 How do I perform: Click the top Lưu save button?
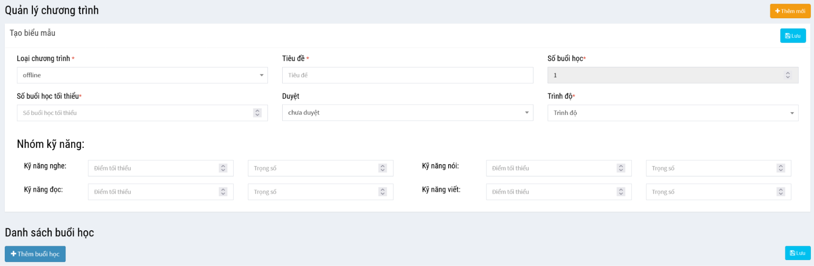tap(792, 36)
